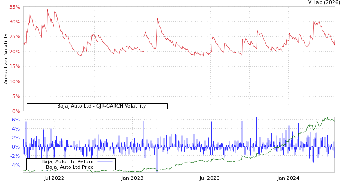
Task: Click the GJR-GARCH Volatility legend label
Action: tap(101, 106)
